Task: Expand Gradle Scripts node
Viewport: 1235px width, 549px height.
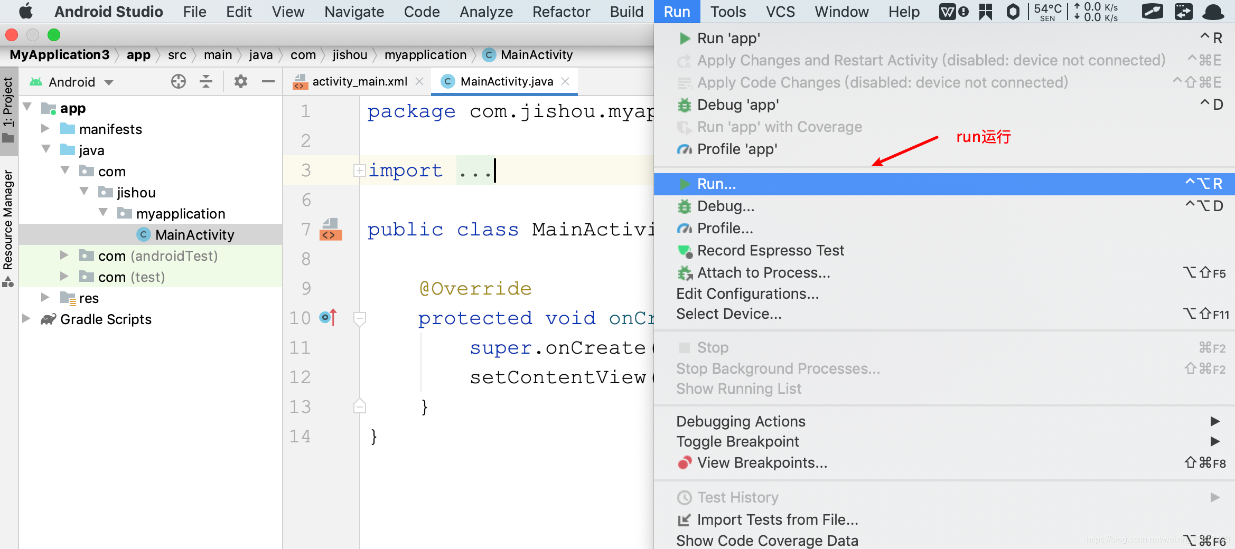Action: point(26,319)
